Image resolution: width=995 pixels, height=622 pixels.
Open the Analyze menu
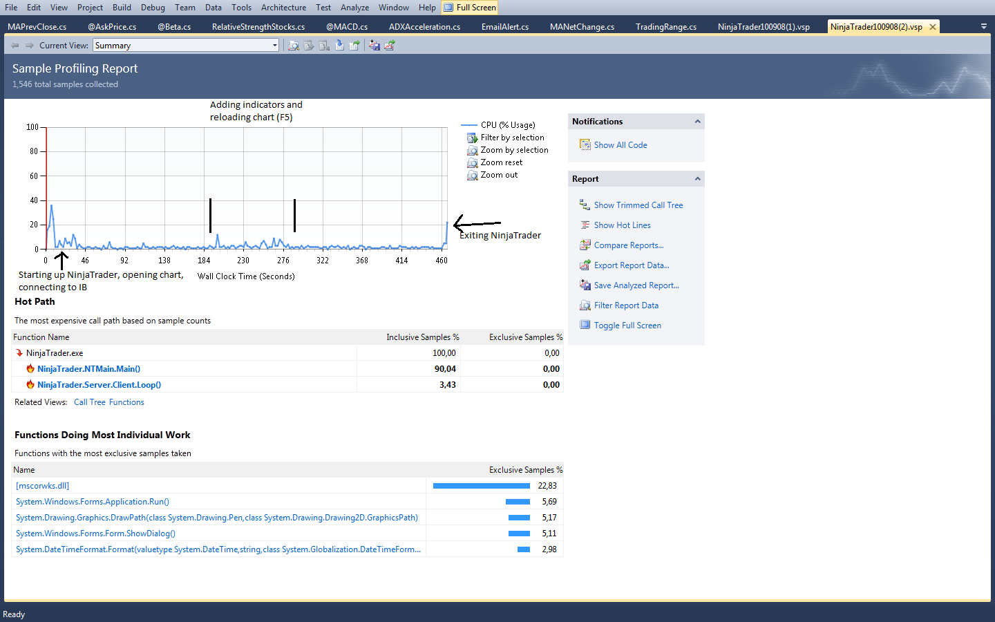354,8
